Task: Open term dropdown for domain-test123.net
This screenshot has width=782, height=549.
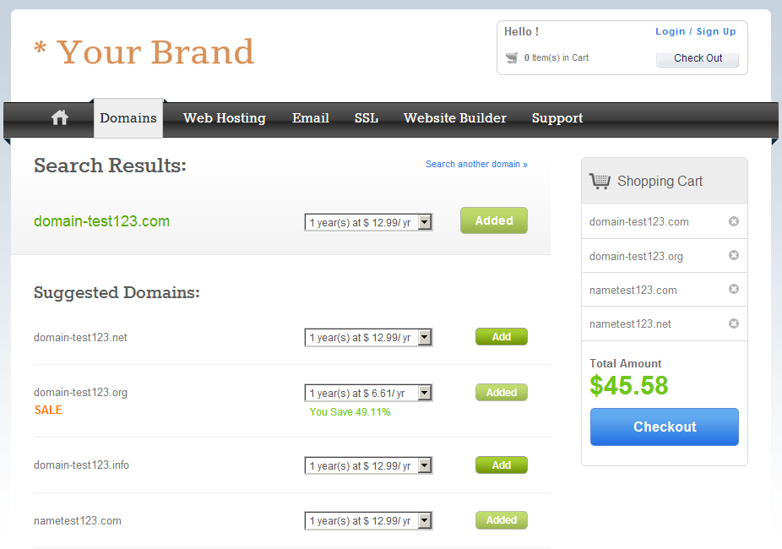Action: tap(368, 338)
